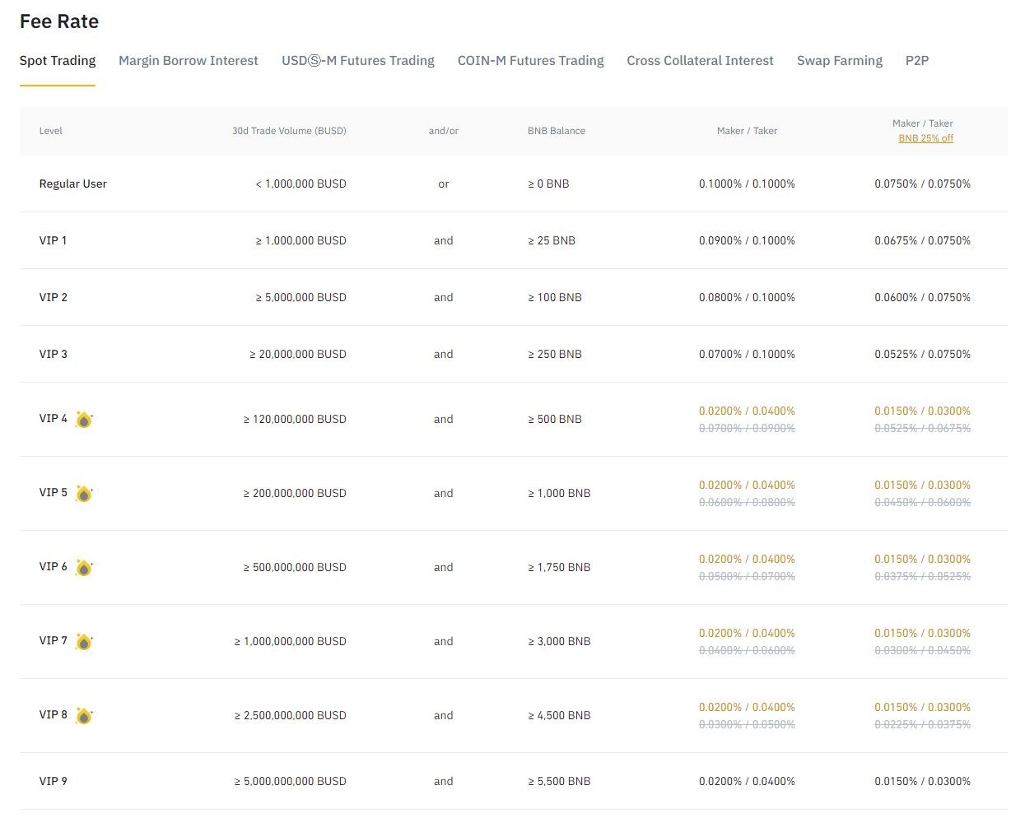Image resolution: width=1025 pixels, height=818 pixels.
Task: Click the Level column header
Action: click(51, 131)
